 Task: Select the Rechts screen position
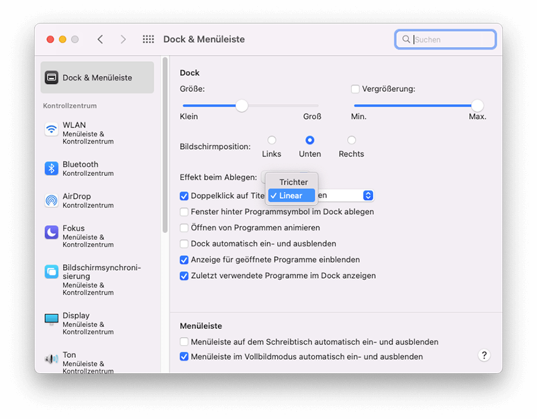(351, 140)
